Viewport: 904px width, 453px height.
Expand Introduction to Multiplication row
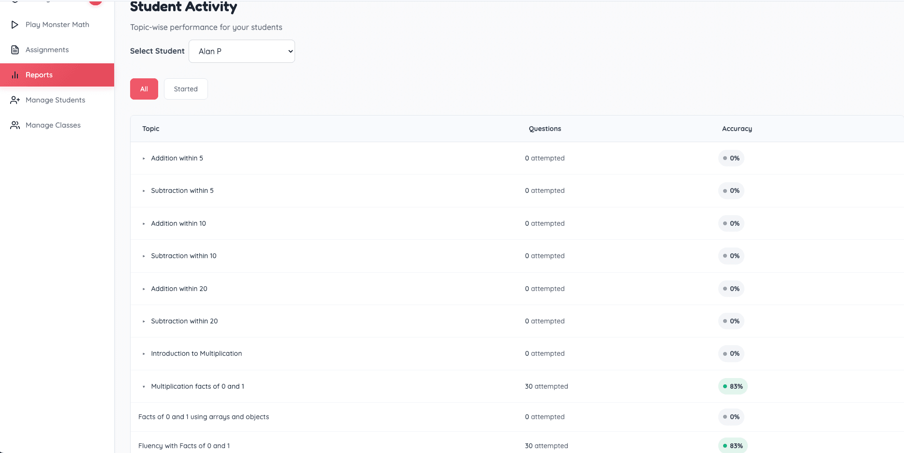pyautogui.click(x=144, y=354)
